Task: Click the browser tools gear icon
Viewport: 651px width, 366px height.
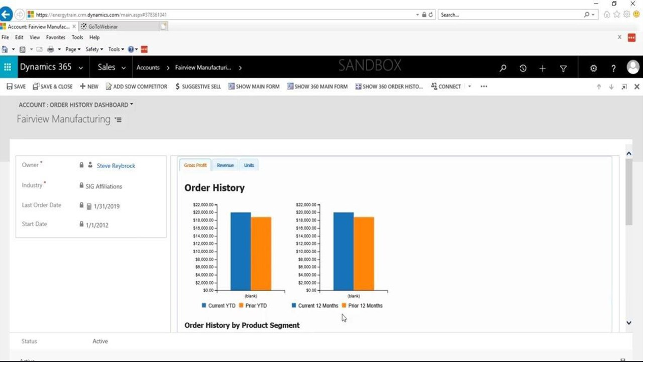Action: coord(627,15)
